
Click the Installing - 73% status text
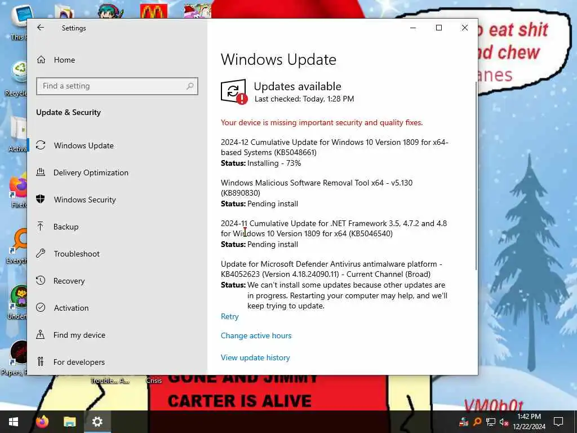274,163
